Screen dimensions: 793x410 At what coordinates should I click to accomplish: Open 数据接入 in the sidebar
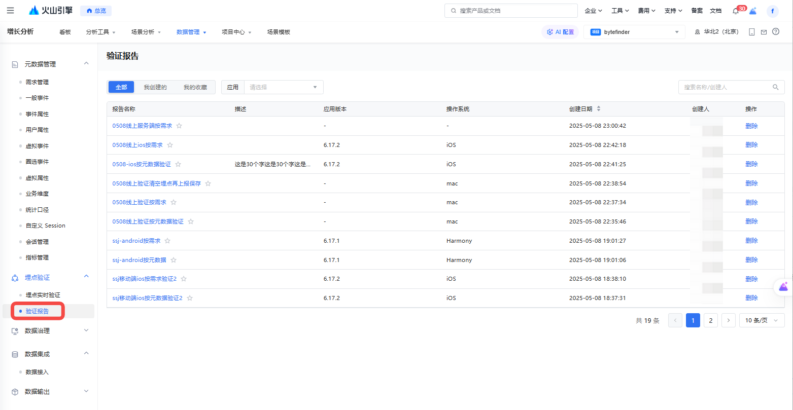click(x=37, y=372)
